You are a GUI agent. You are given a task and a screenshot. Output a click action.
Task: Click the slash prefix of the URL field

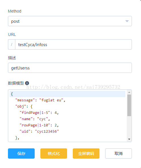coord(12,44)
